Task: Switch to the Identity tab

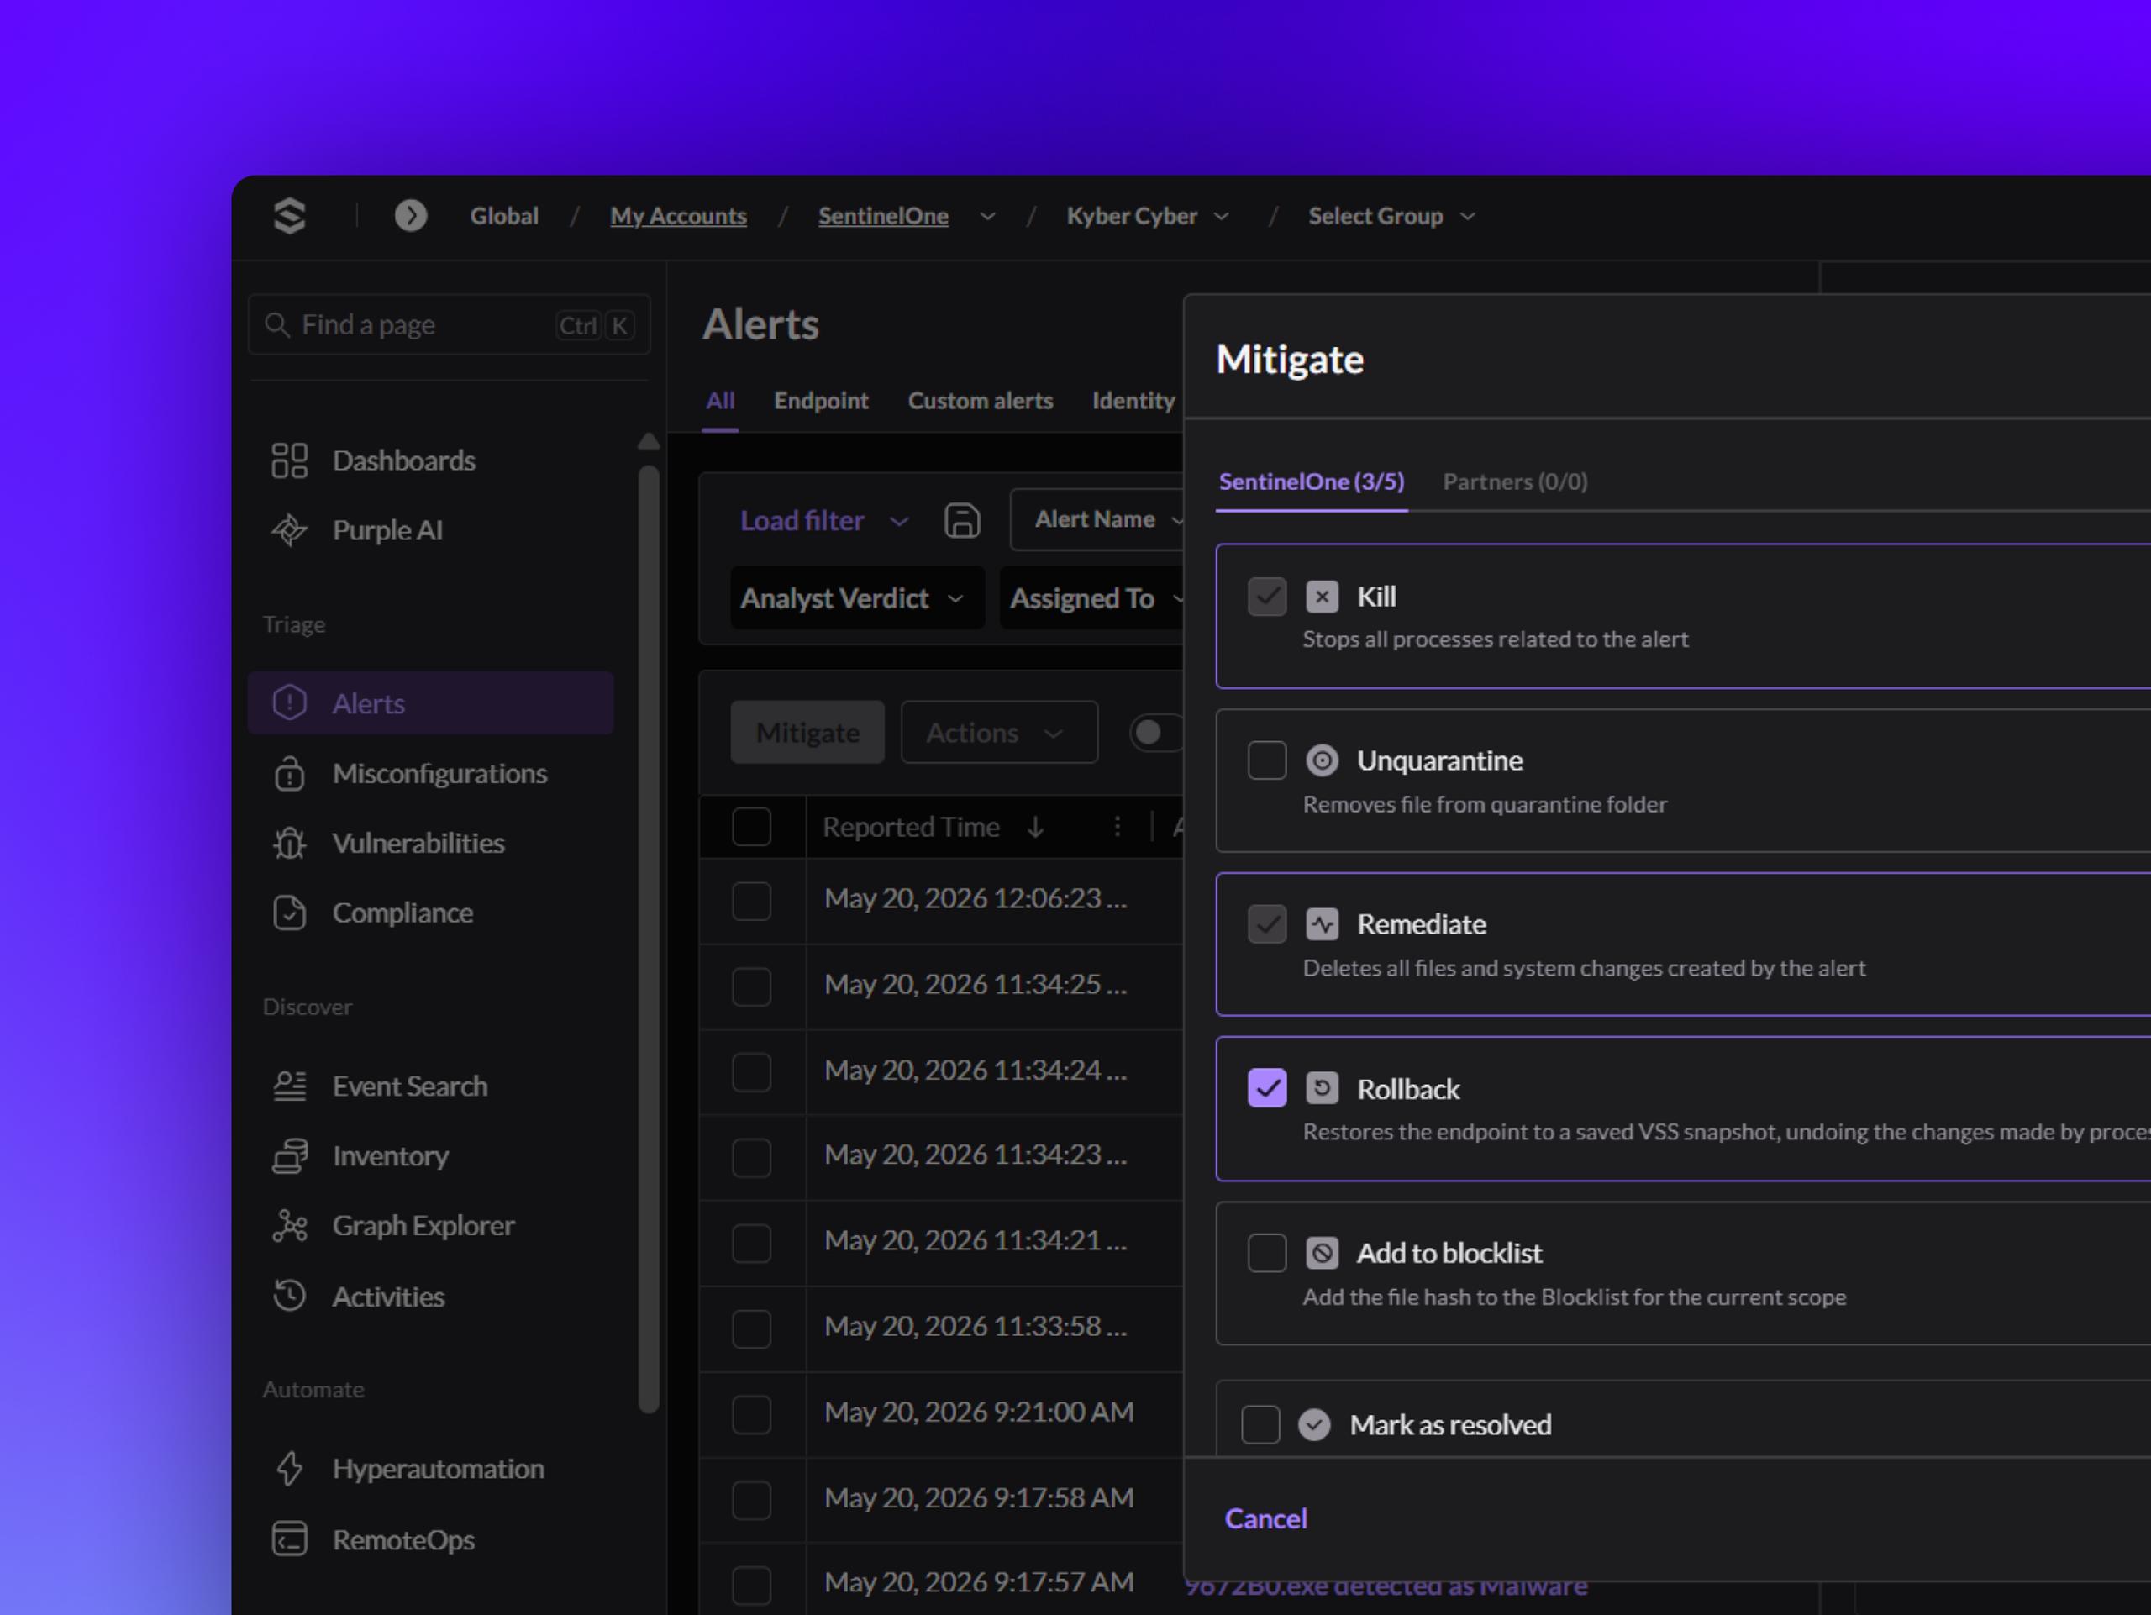Action: 1133,401
